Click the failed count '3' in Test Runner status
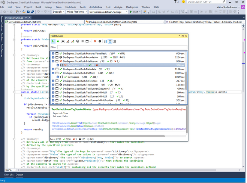This screenshot has width=247, height=183. 75,139
